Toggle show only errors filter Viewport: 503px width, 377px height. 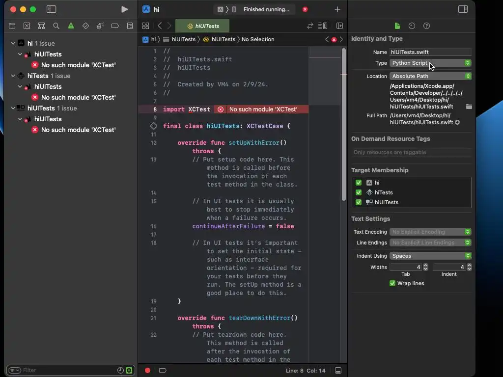coord(129,370)
